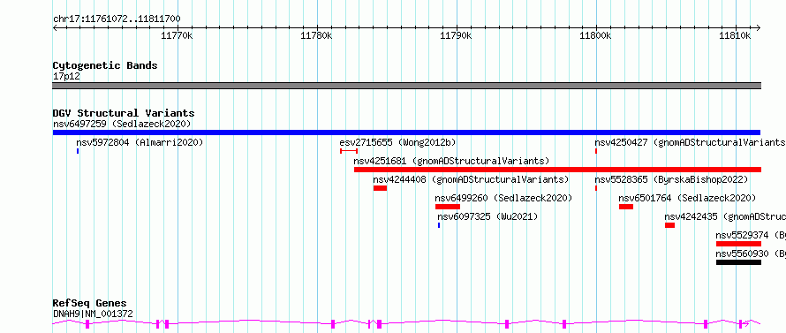The image size is (786, 333).
Task: Open the nsv5528365 (ByrskaBishop2022) label
Action: click(x=672, y=179)
